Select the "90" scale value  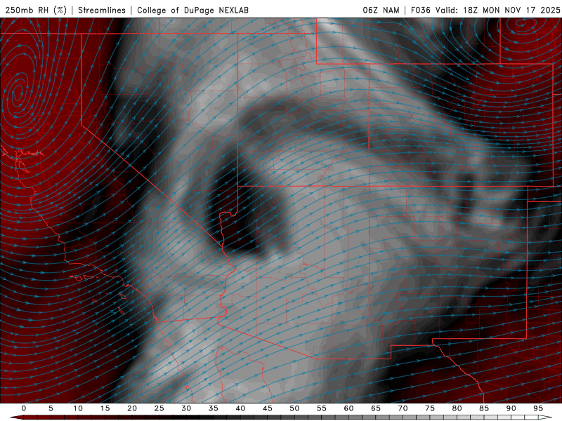coord(511,408)
